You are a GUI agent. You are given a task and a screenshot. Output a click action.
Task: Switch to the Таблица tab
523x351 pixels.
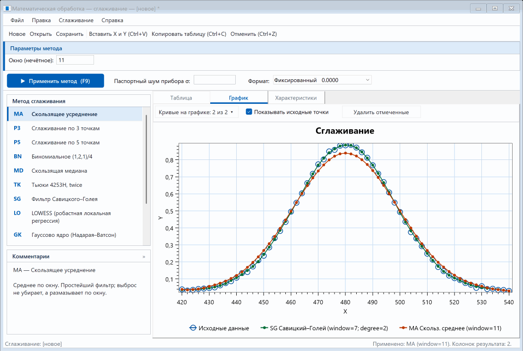point(181,98)
